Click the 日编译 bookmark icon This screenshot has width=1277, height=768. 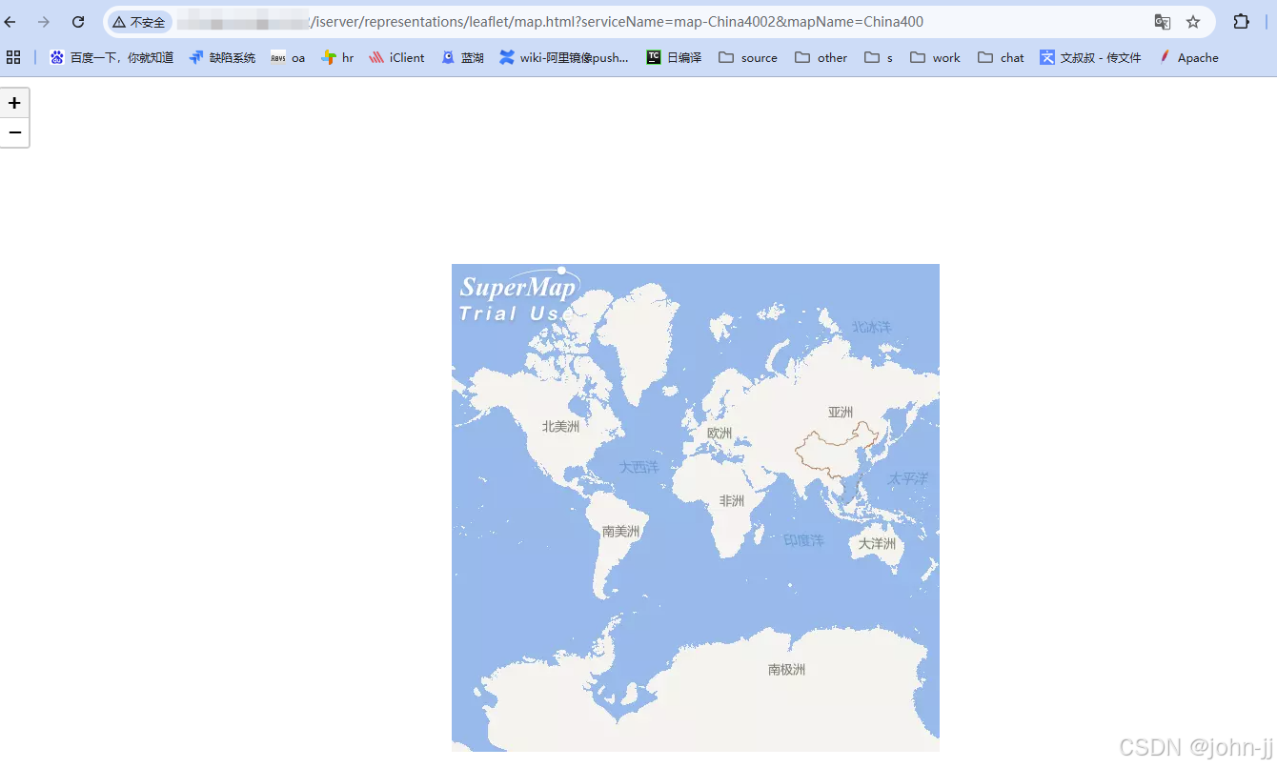pyautogui.click(x=652, y=57)
